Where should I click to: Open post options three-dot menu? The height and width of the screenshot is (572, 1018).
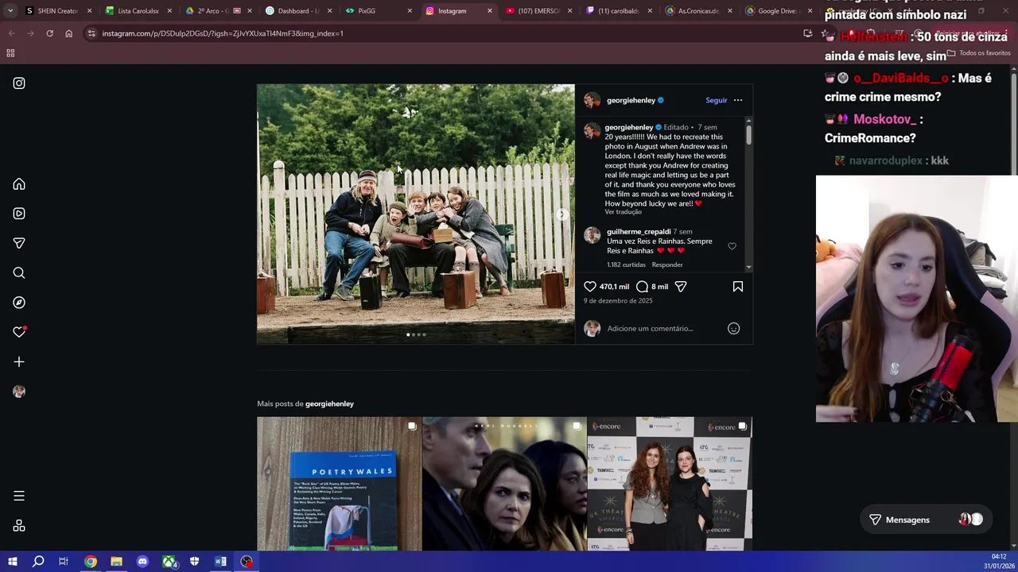[738, 100]
